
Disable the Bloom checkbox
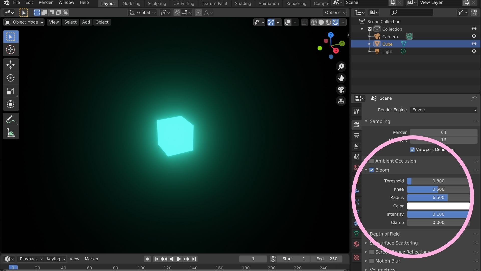(372, 170)
